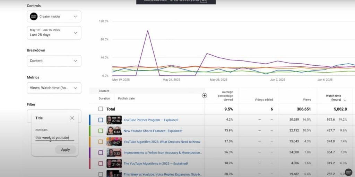Check The YouTube Algorithms in 2025 checkbox
The width and height of the screenshot is (355, 177).
pos(101,164)
